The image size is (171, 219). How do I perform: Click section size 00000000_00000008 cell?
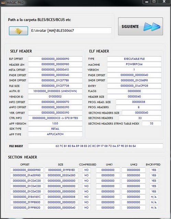tap(61, 197)
